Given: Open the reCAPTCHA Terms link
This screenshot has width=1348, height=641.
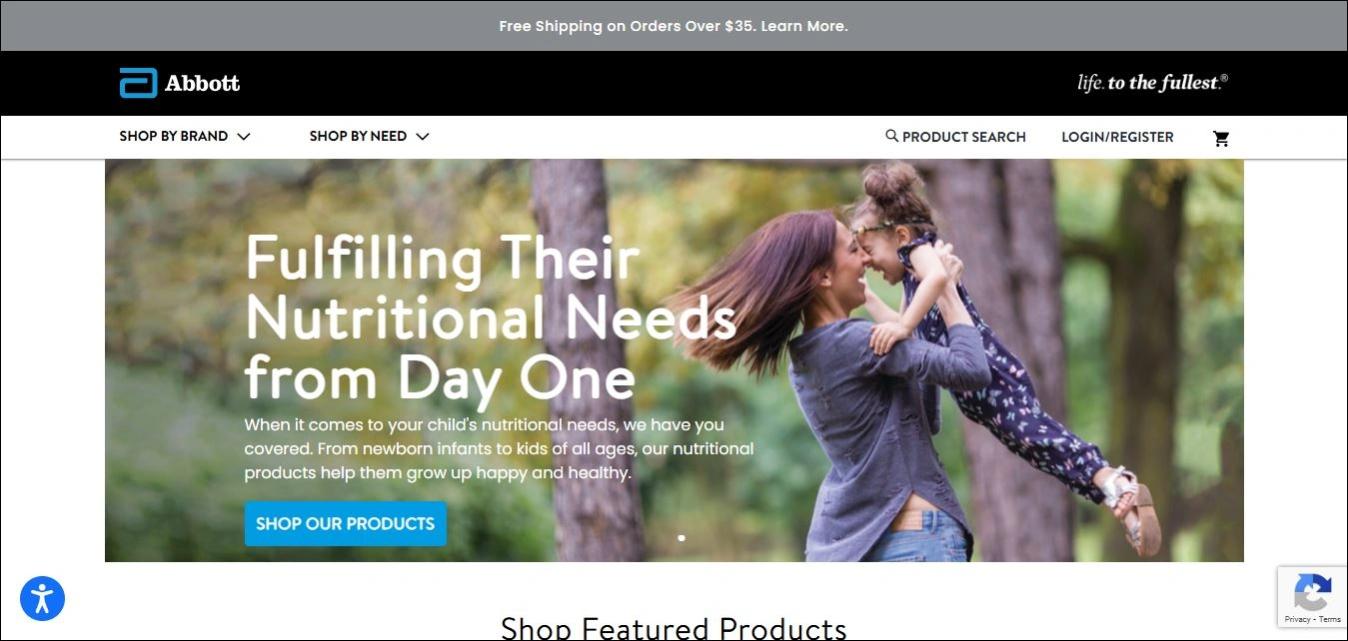Looking at the screenshot, I should [x=1330, y=620].
